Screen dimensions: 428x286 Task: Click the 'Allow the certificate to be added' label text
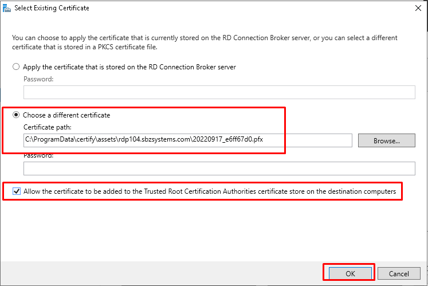pos(209,191)
